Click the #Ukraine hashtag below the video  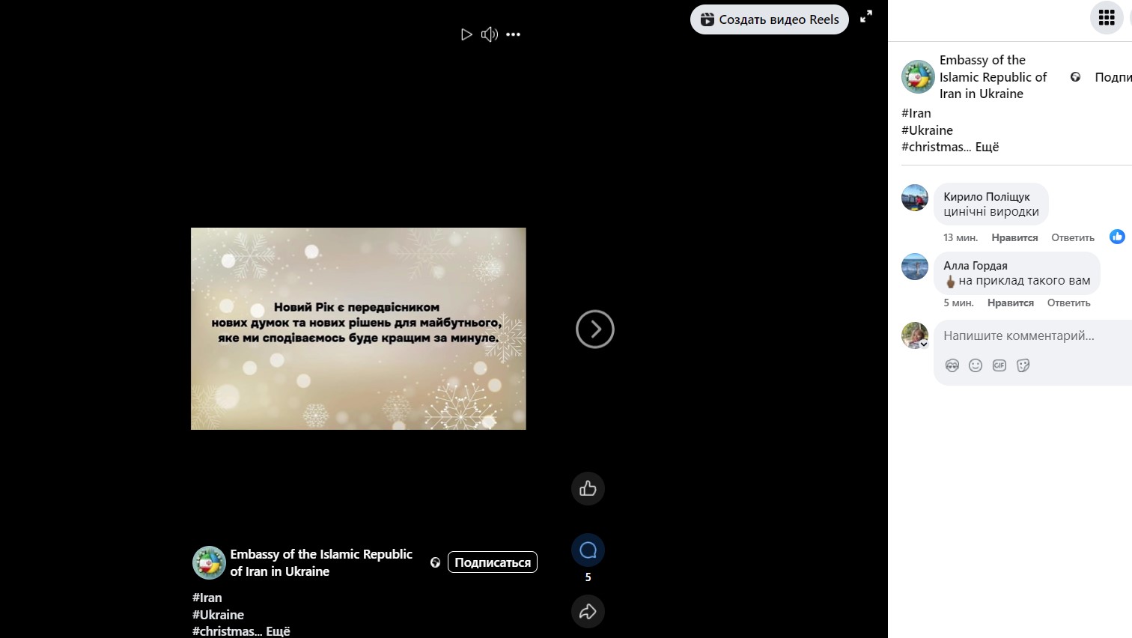click(218, 615)
